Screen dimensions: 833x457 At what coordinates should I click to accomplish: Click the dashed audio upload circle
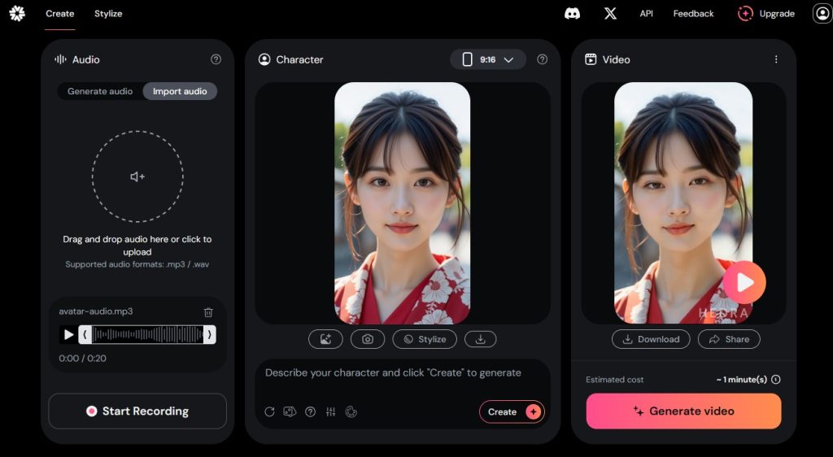(137, 176)
